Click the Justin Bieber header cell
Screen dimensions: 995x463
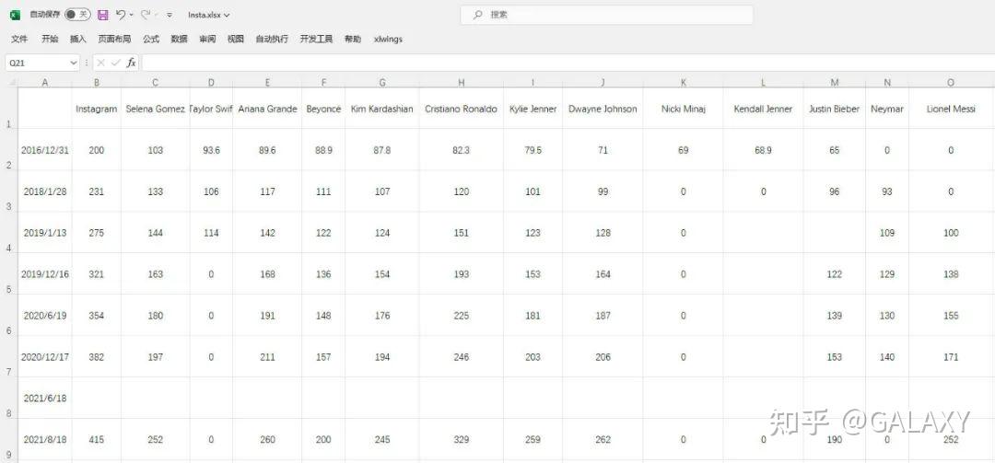[x=835, y=110]
